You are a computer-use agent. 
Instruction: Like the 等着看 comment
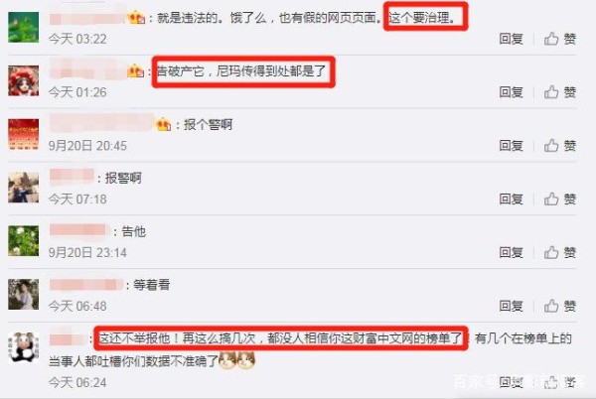560,306
